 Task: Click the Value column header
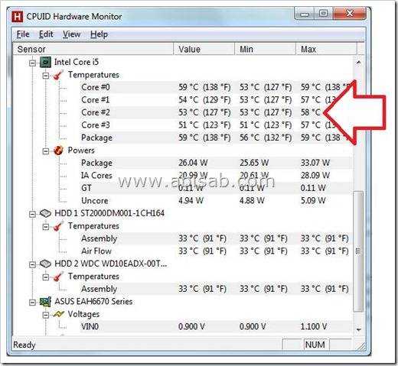(x=204, y=49)
